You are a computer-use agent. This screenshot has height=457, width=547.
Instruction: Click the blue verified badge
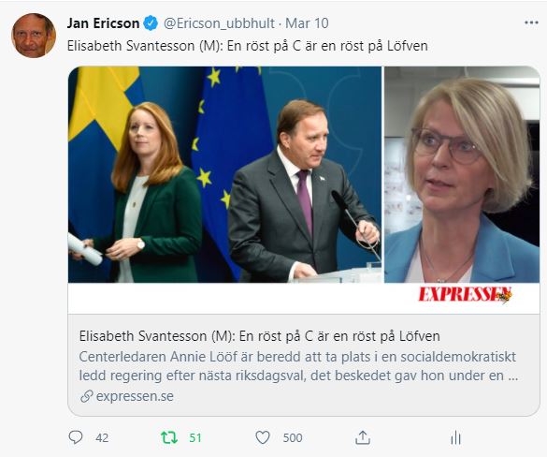point(151,23)
